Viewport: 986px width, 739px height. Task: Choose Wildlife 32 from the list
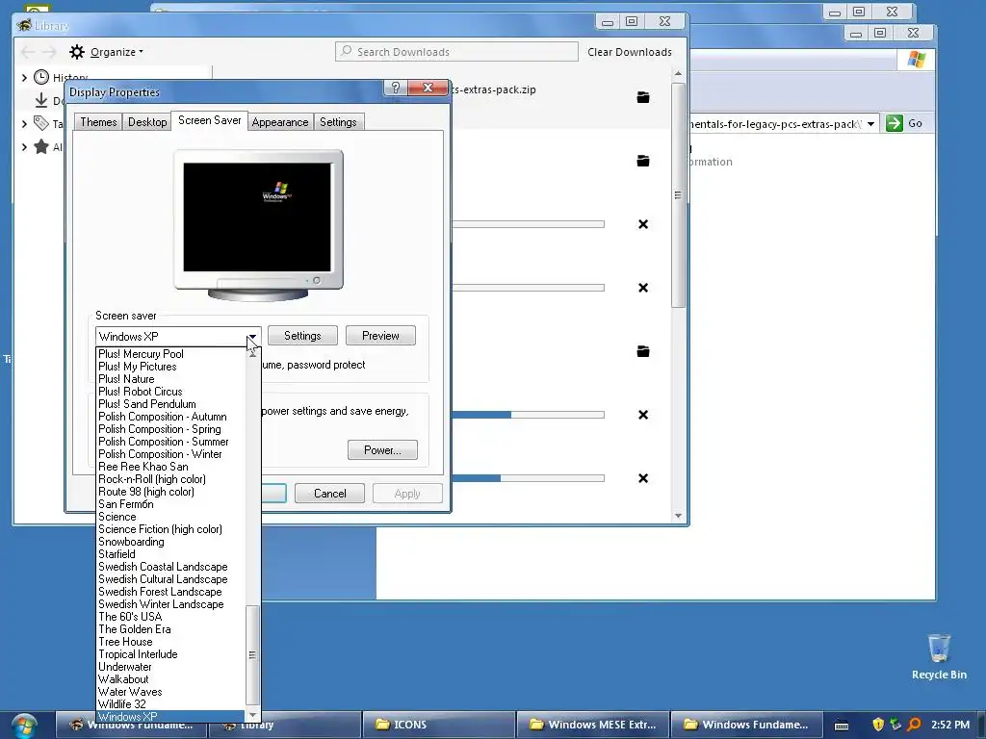click(169, 704)
